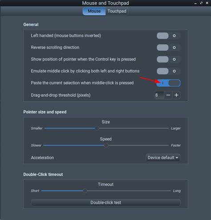This screenshot has height=220, width=211.
Task: Click the 'Double-Click timeout' heading
Action: click(43, 175)
